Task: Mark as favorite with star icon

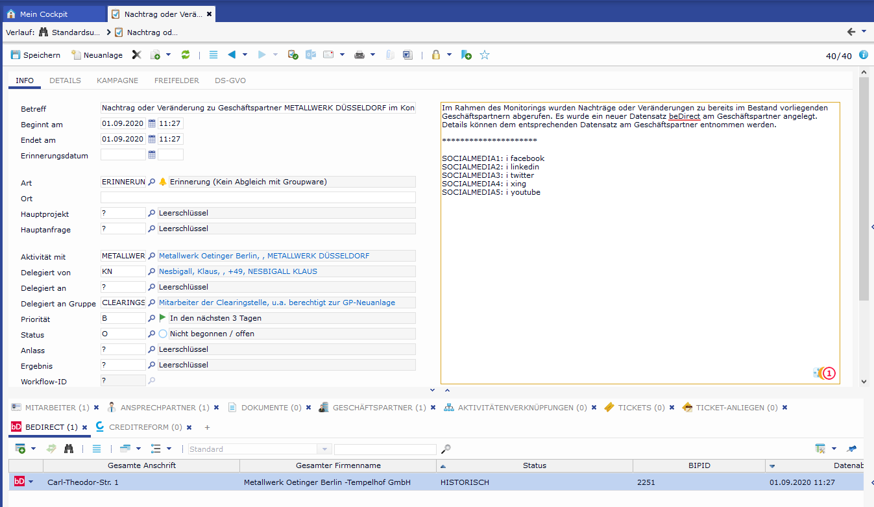Action: click(485, 55)
